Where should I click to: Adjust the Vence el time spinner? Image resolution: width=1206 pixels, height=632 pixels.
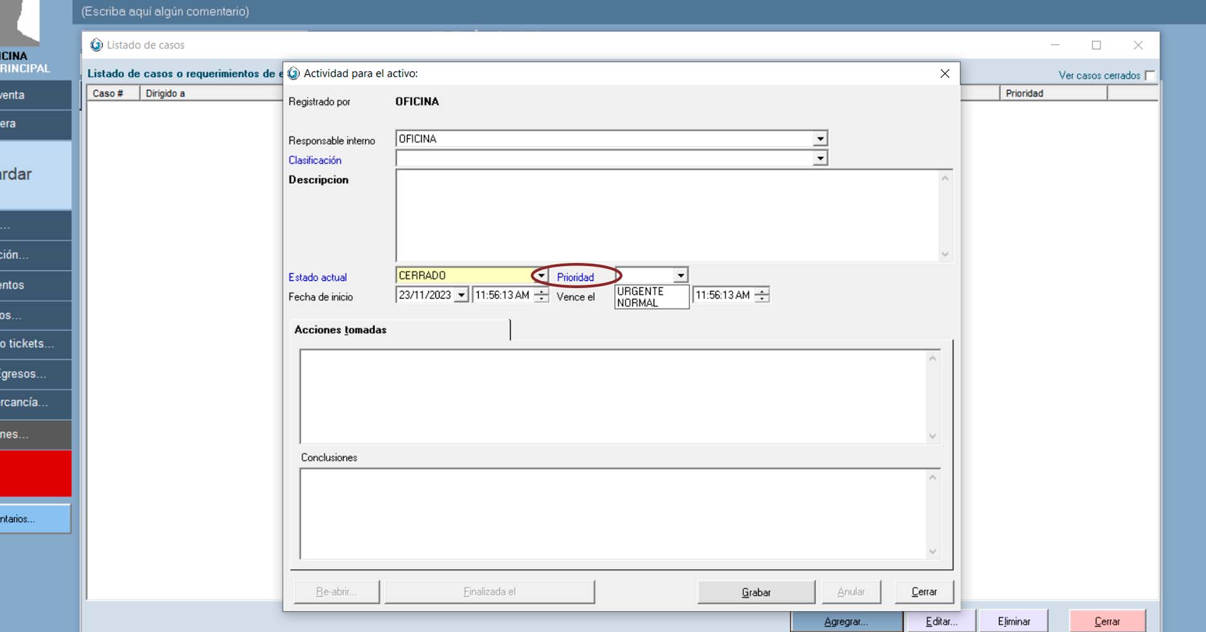pyautogui.click(x=761, y=295)
